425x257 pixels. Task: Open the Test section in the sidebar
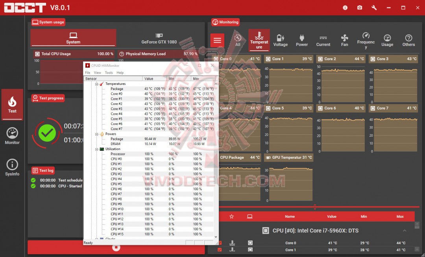click(12, 105)
